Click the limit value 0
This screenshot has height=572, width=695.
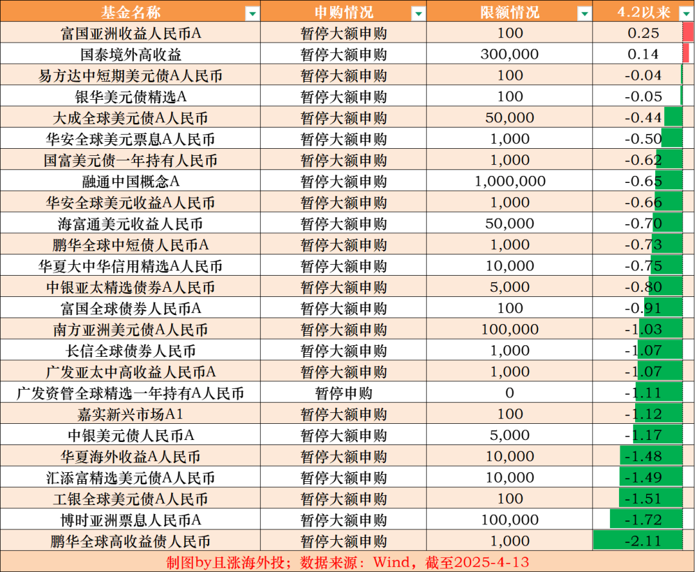(510, 393)
